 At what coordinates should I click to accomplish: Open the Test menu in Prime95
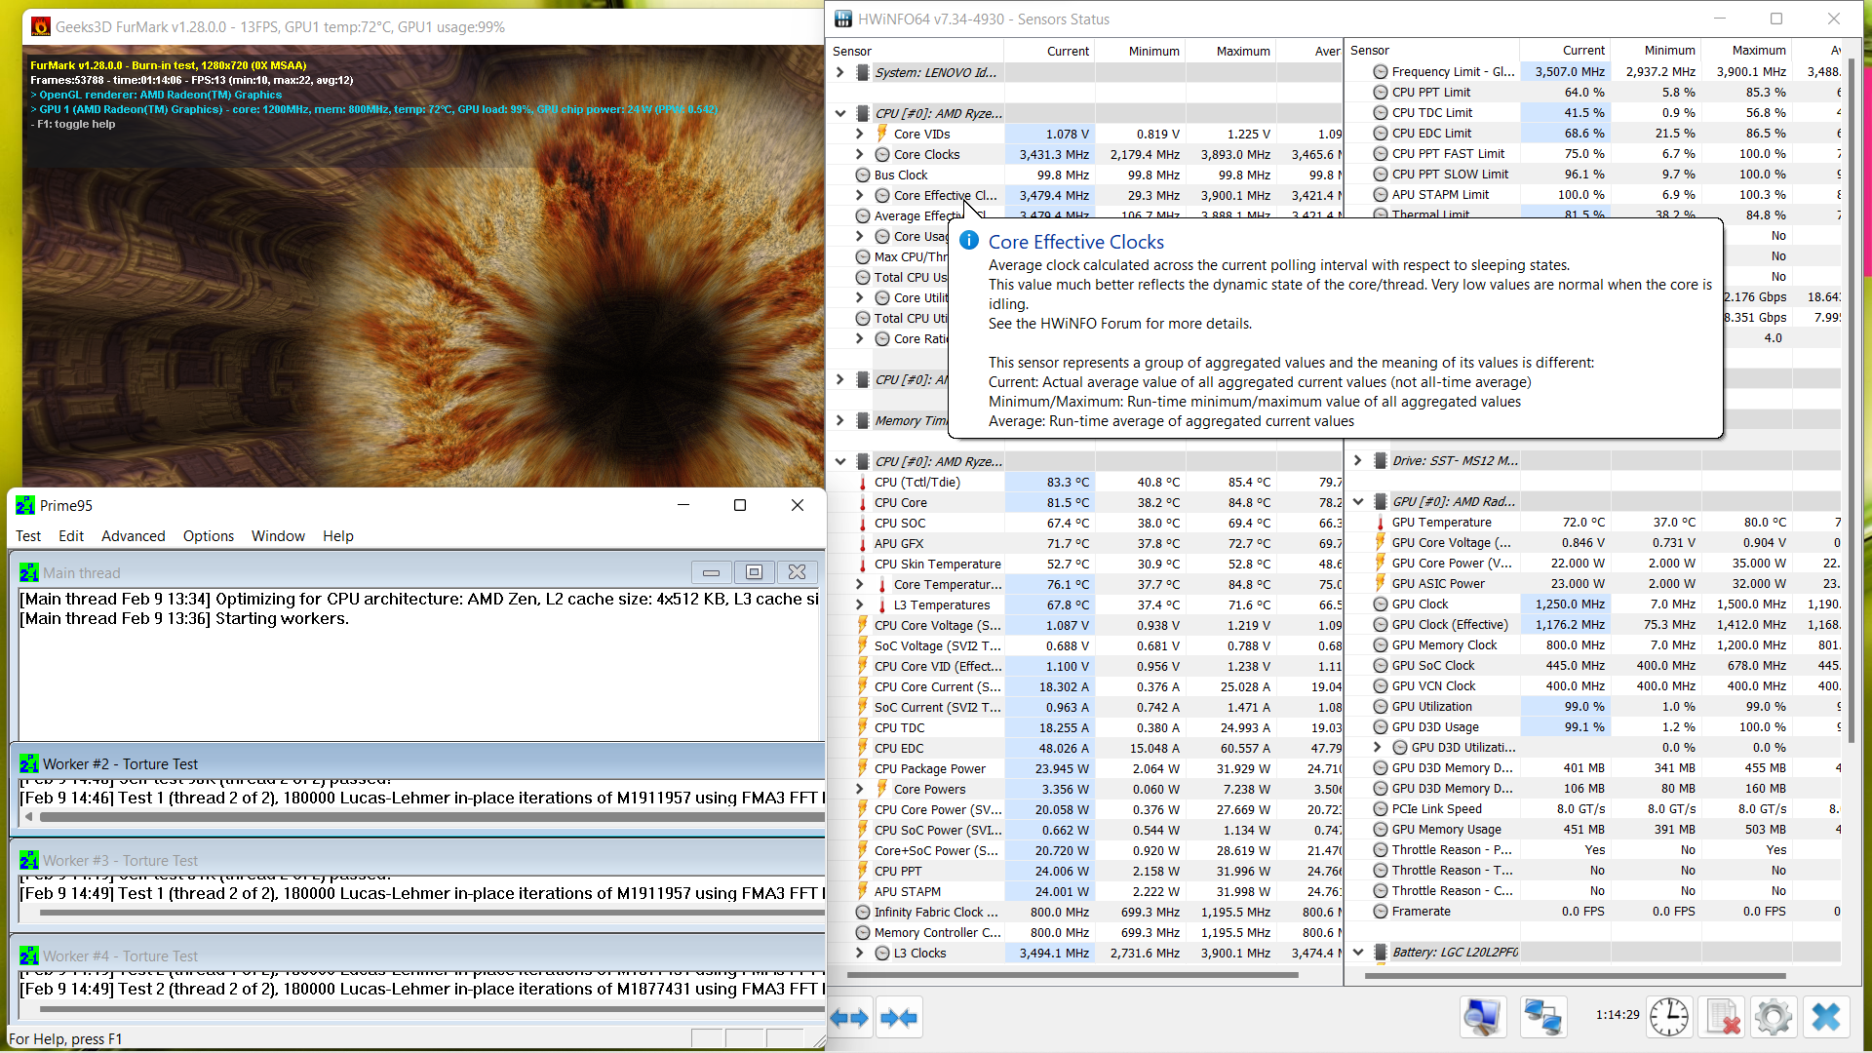(x=28, y=536)
